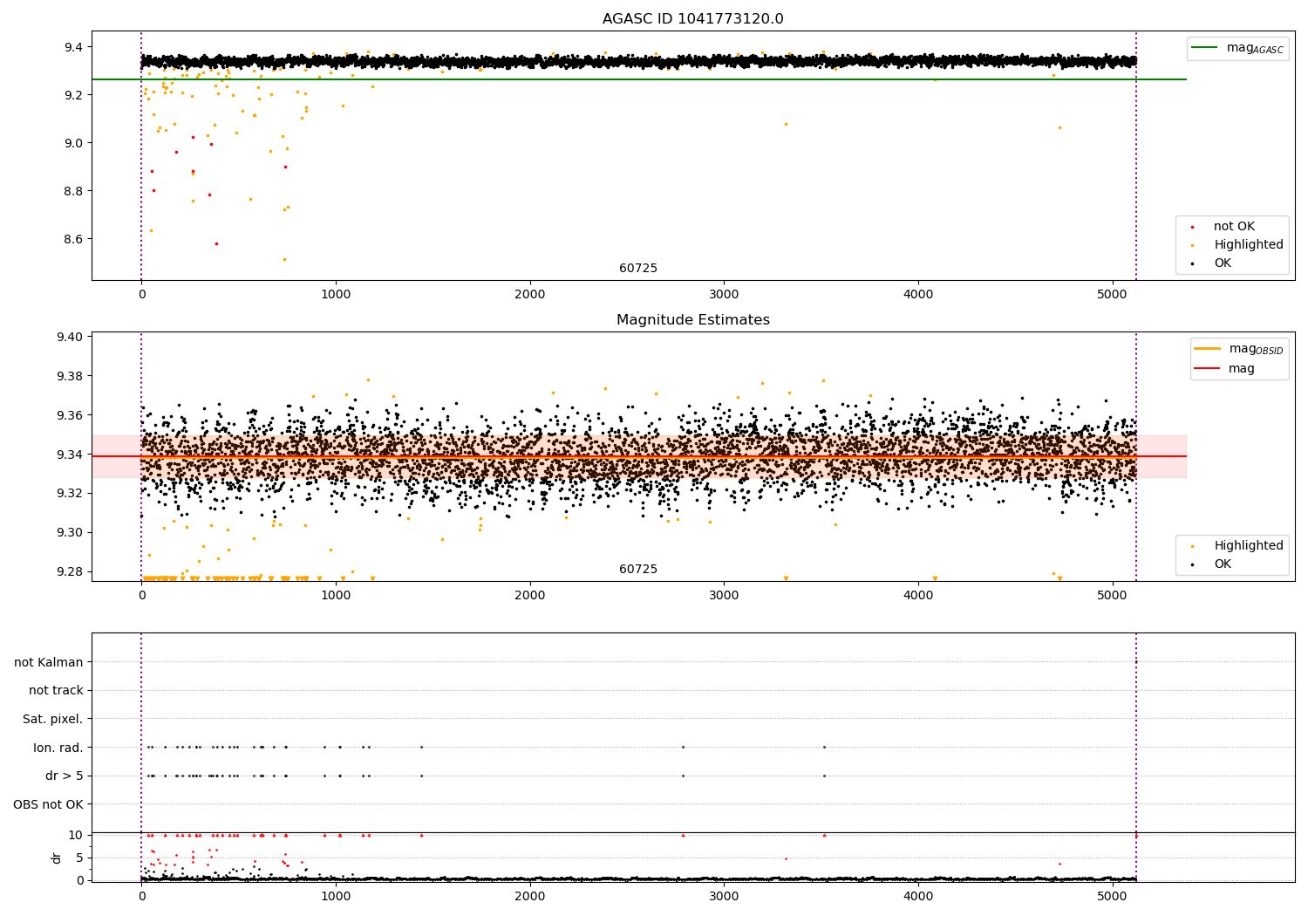The image size is (1308, 916).
Task: Click the rotated 'dr' axis label
Action: tap(57, 858)
